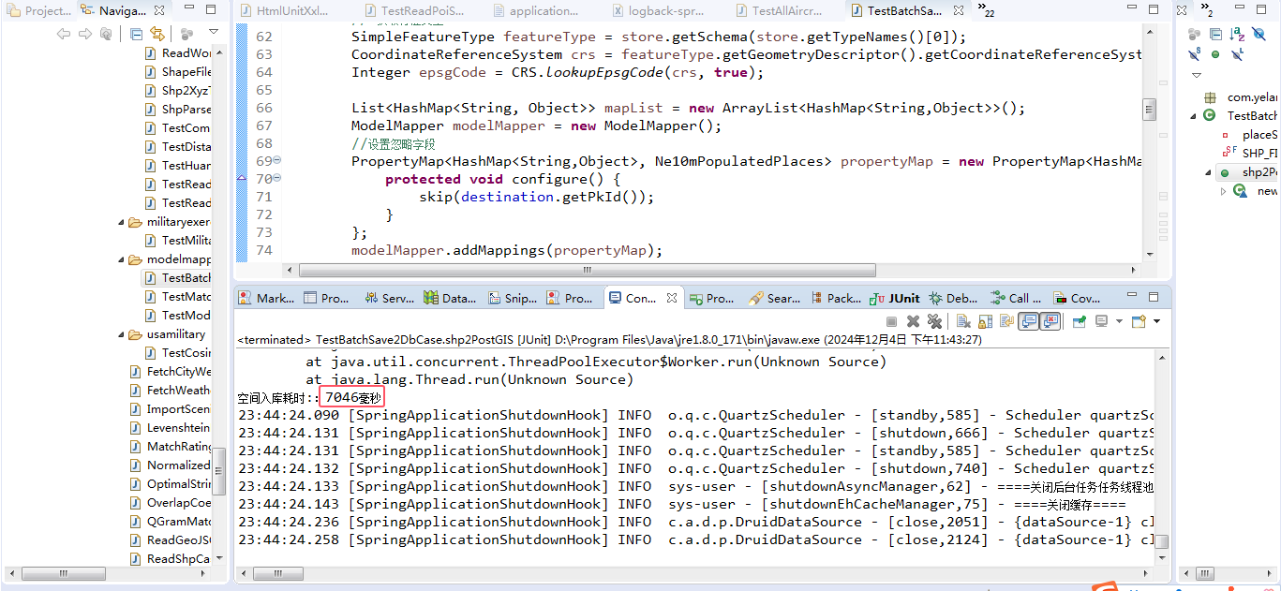The image size is (1281, 591).
Task: Click the focus-on-active-task icon in Outline toolbar
Action: pos(1194,34)
